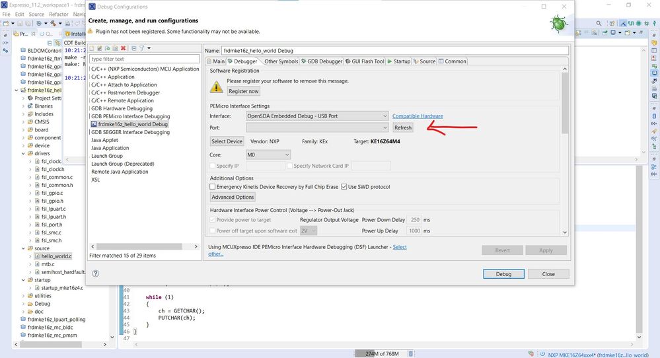Click the Advanced Options button

point(233,197)
